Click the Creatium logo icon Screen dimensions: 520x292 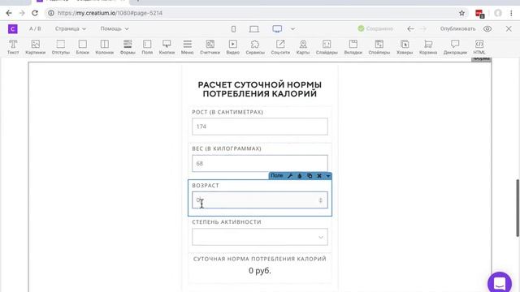13,29
